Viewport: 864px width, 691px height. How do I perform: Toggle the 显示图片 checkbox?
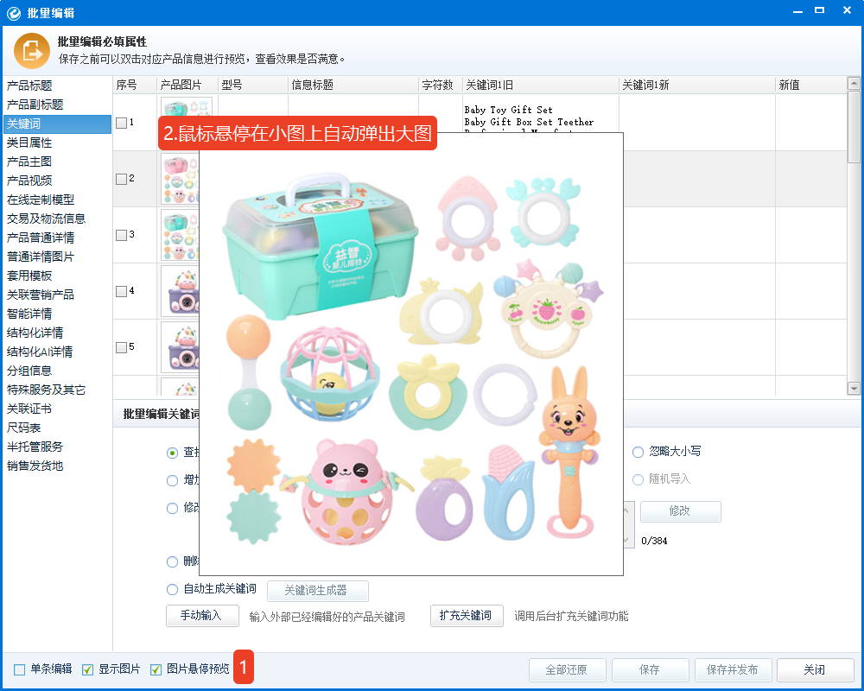87,669
